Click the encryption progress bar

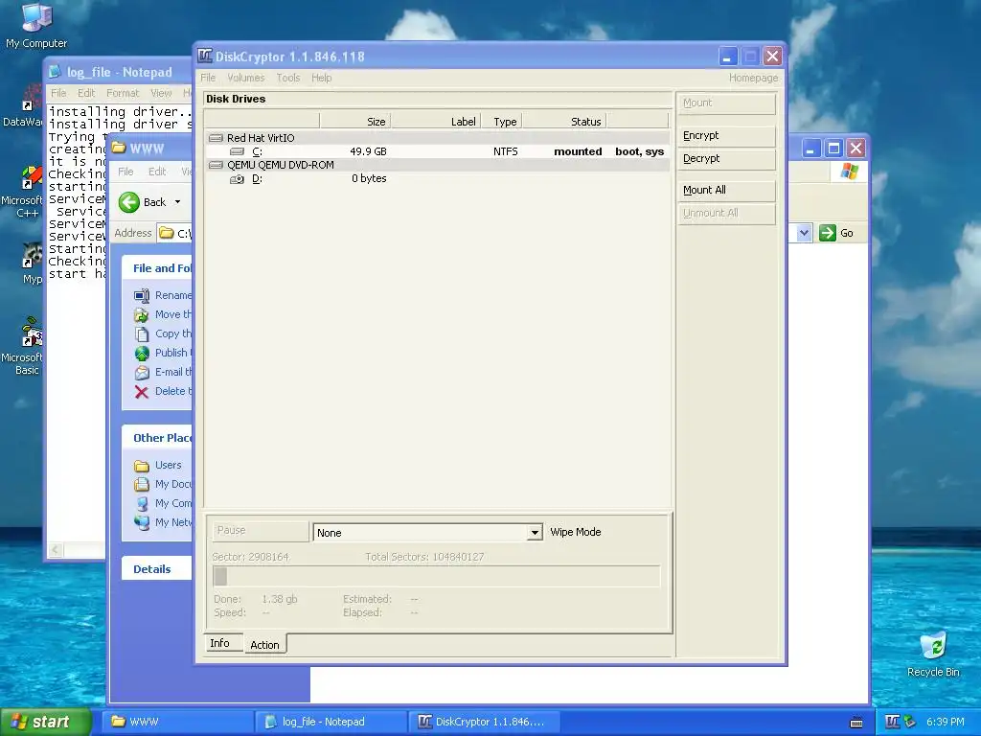pyautogui.click(x=437, y=576)
